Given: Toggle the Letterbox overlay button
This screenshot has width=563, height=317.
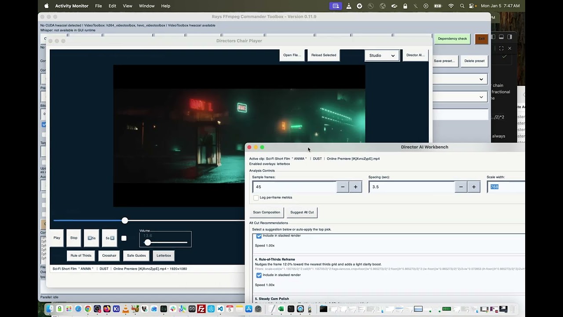Looking at the screenshot, I should [x=164, y=255].
